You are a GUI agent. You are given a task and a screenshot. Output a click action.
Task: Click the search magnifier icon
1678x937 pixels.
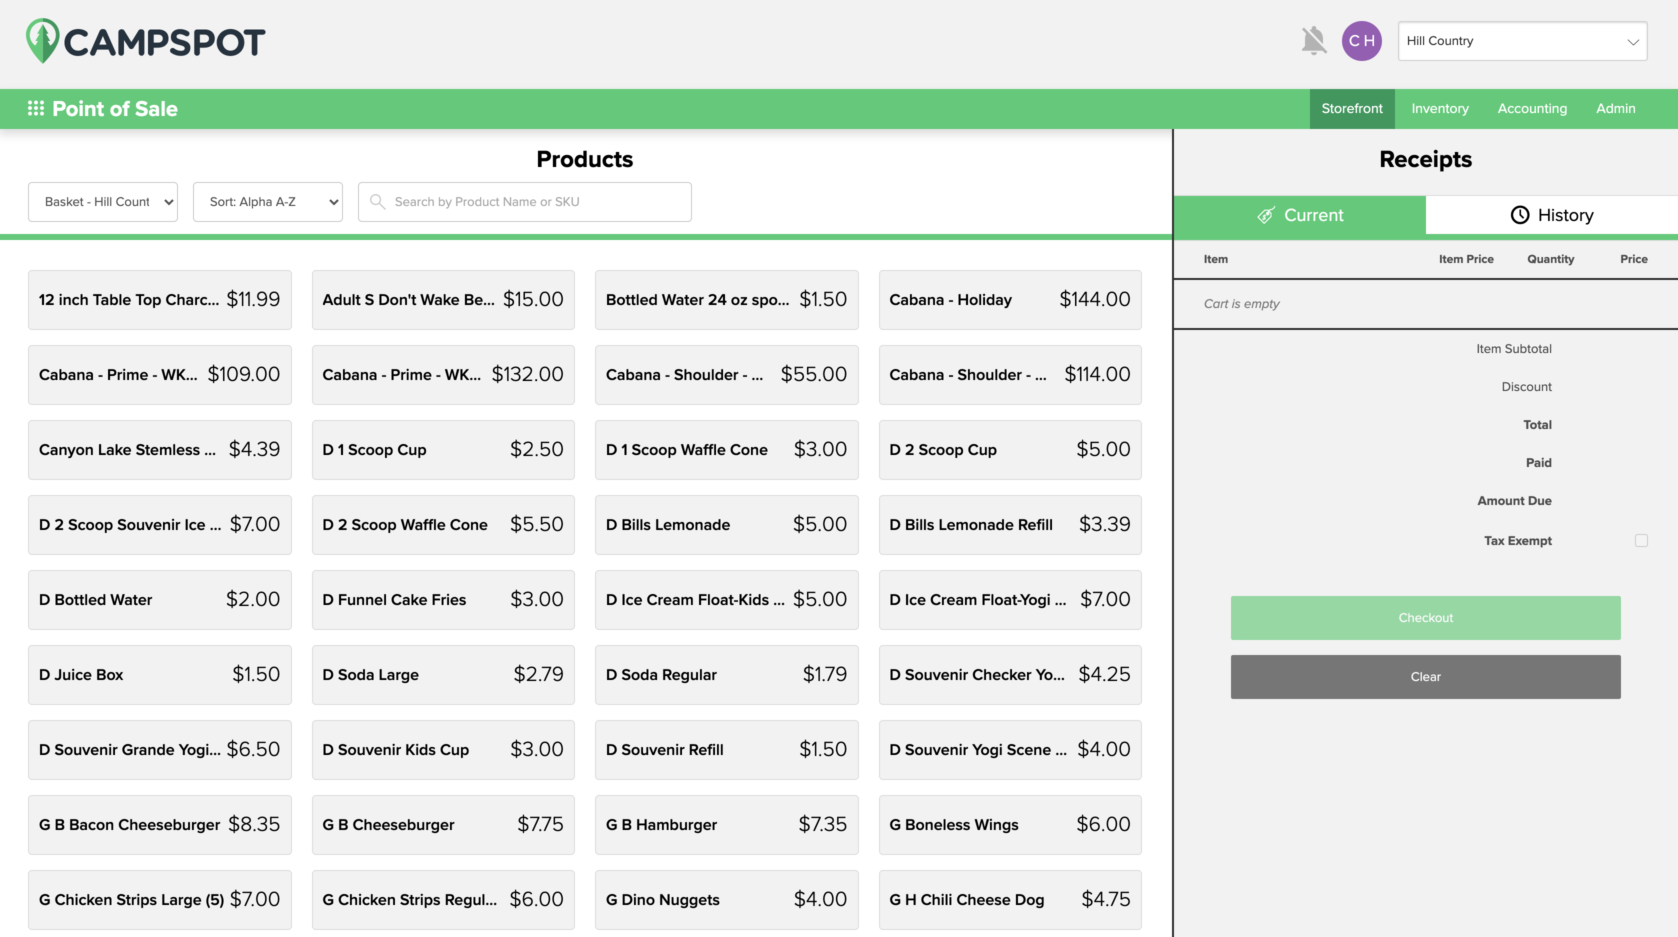pyautogui.click(x=377, y=201)
